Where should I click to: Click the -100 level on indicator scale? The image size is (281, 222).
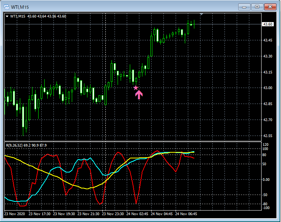(x=266, y=208)
